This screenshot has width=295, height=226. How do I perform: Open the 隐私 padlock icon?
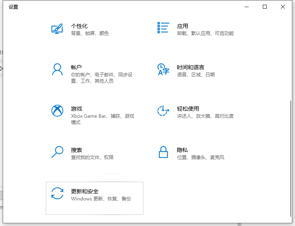[x=163, y=152]
